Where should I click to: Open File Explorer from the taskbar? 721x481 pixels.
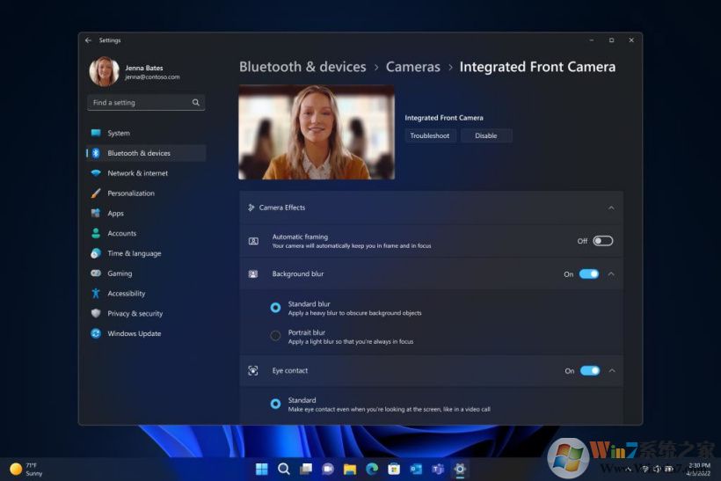(x=349, y=469)
